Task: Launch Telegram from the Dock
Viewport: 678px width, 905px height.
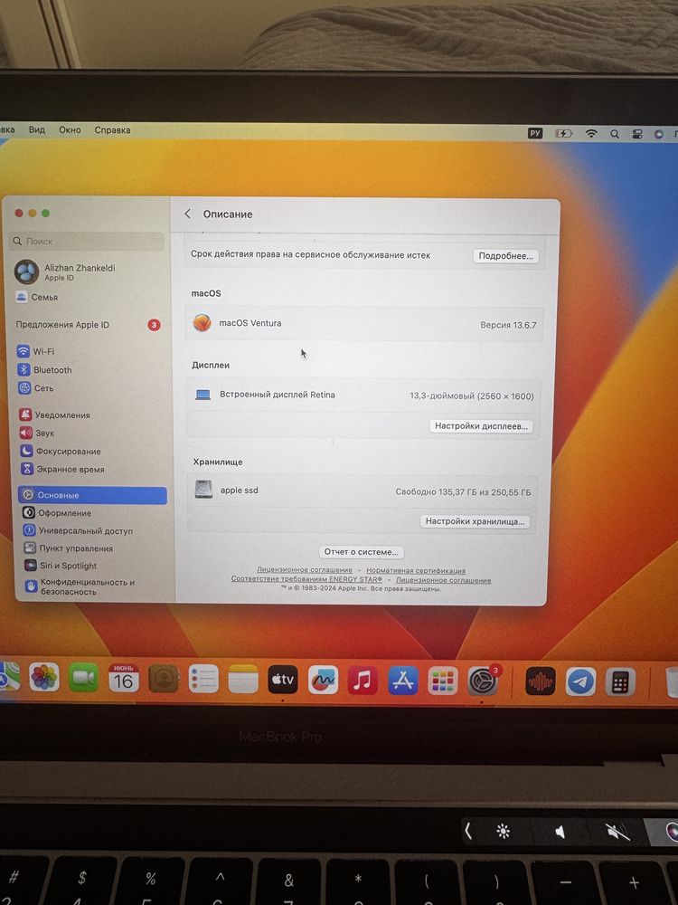Action: coord(580,682)
